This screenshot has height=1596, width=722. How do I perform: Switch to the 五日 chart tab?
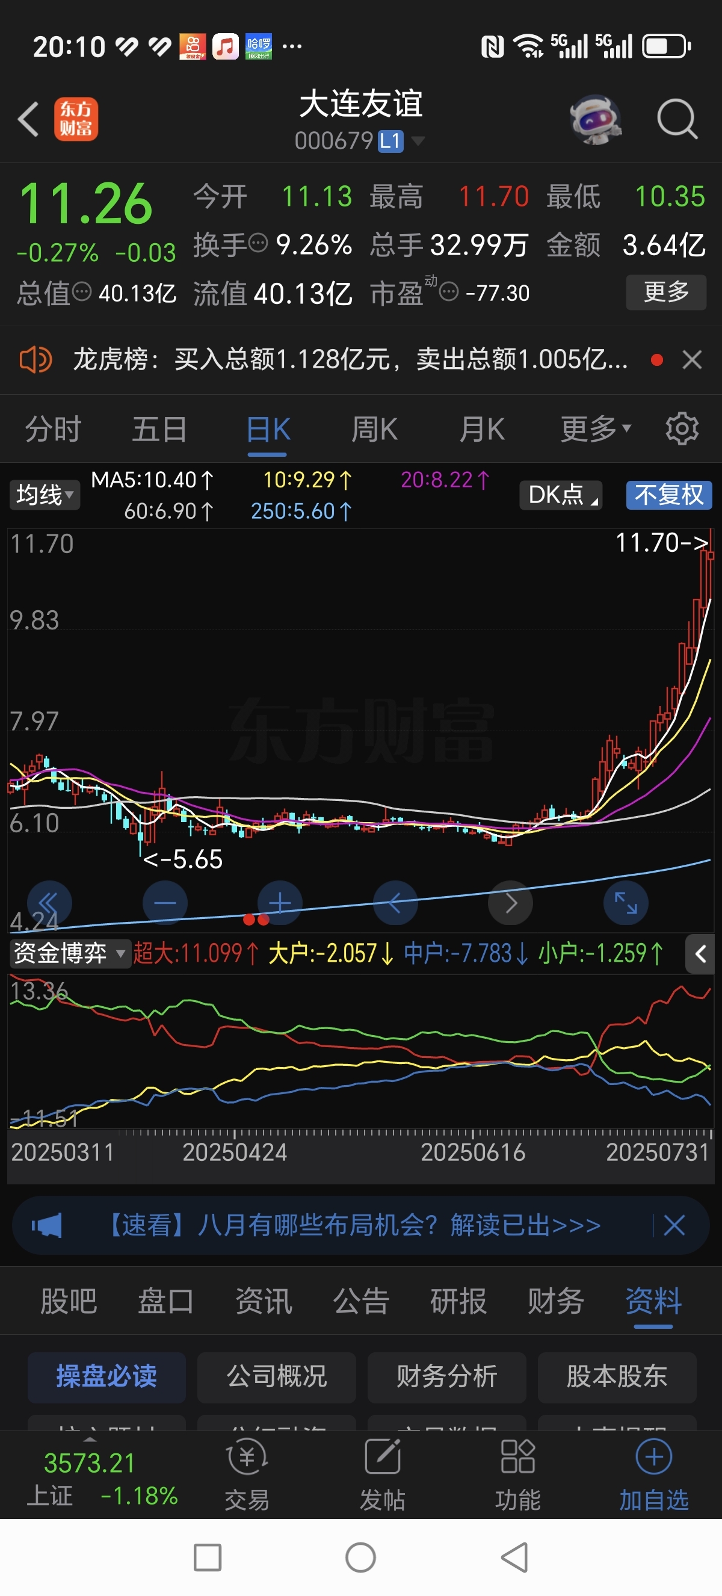click(x=160, y=429)
